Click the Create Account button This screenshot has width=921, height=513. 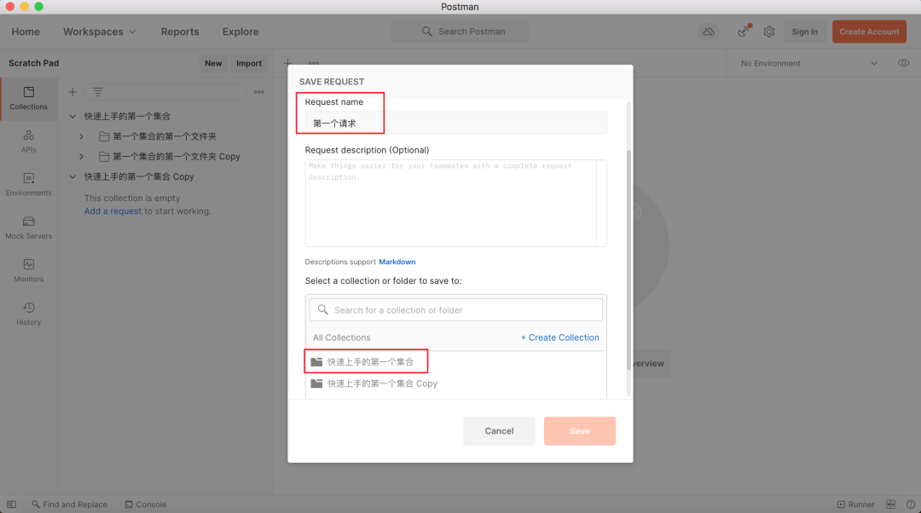click(x=869, y=32)
